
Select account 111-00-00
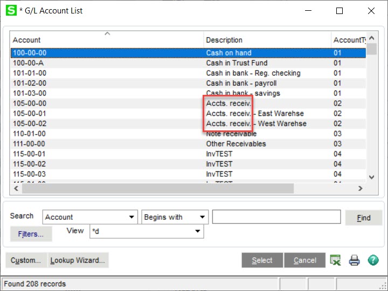188,144
